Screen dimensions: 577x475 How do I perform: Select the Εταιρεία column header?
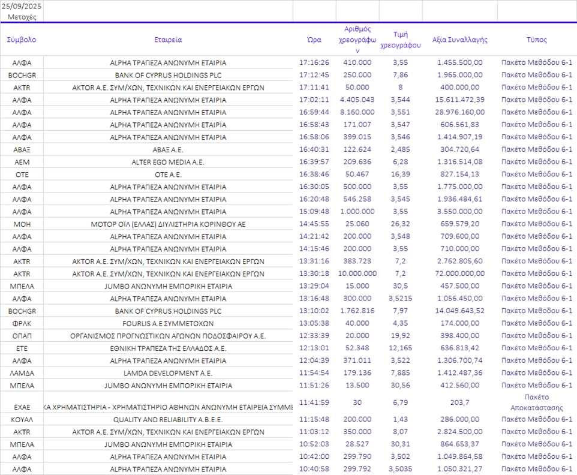pos(168,40)
